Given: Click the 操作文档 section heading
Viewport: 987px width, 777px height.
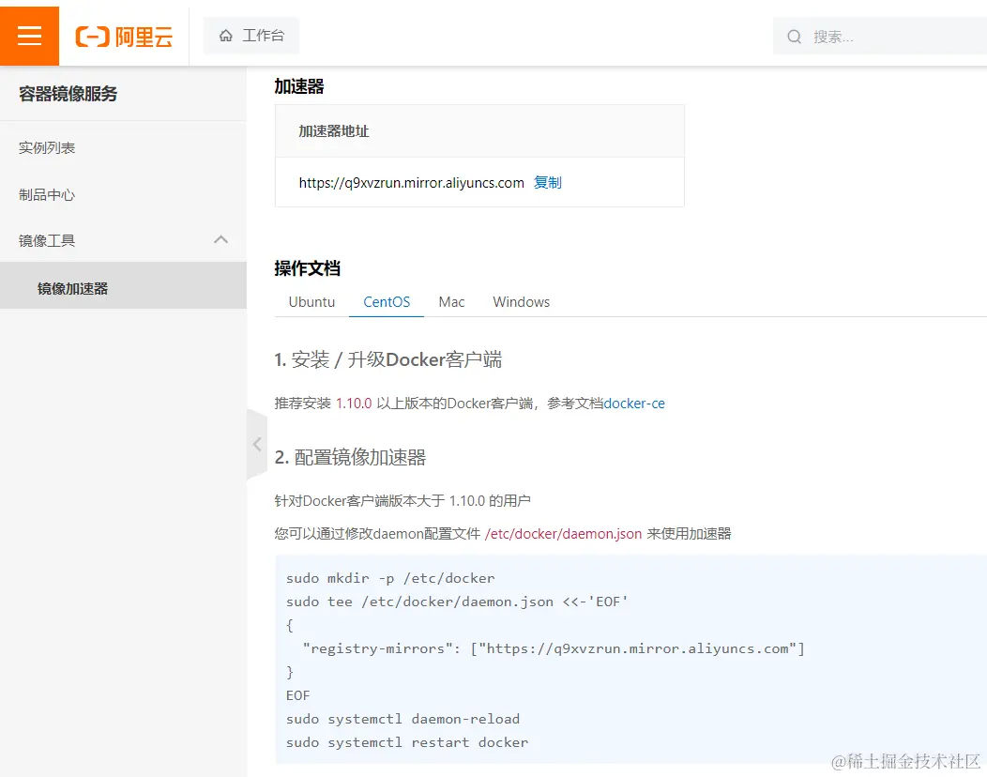Looking at the screenshot, I should point(307,268).
